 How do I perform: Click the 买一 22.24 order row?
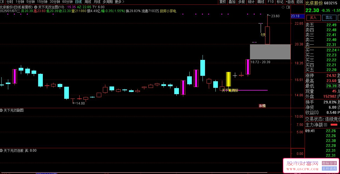coord(322,50)
